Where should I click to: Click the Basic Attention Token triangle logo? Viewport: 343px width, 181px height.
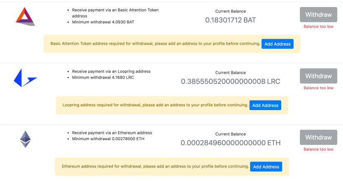(x=25, y=16)
